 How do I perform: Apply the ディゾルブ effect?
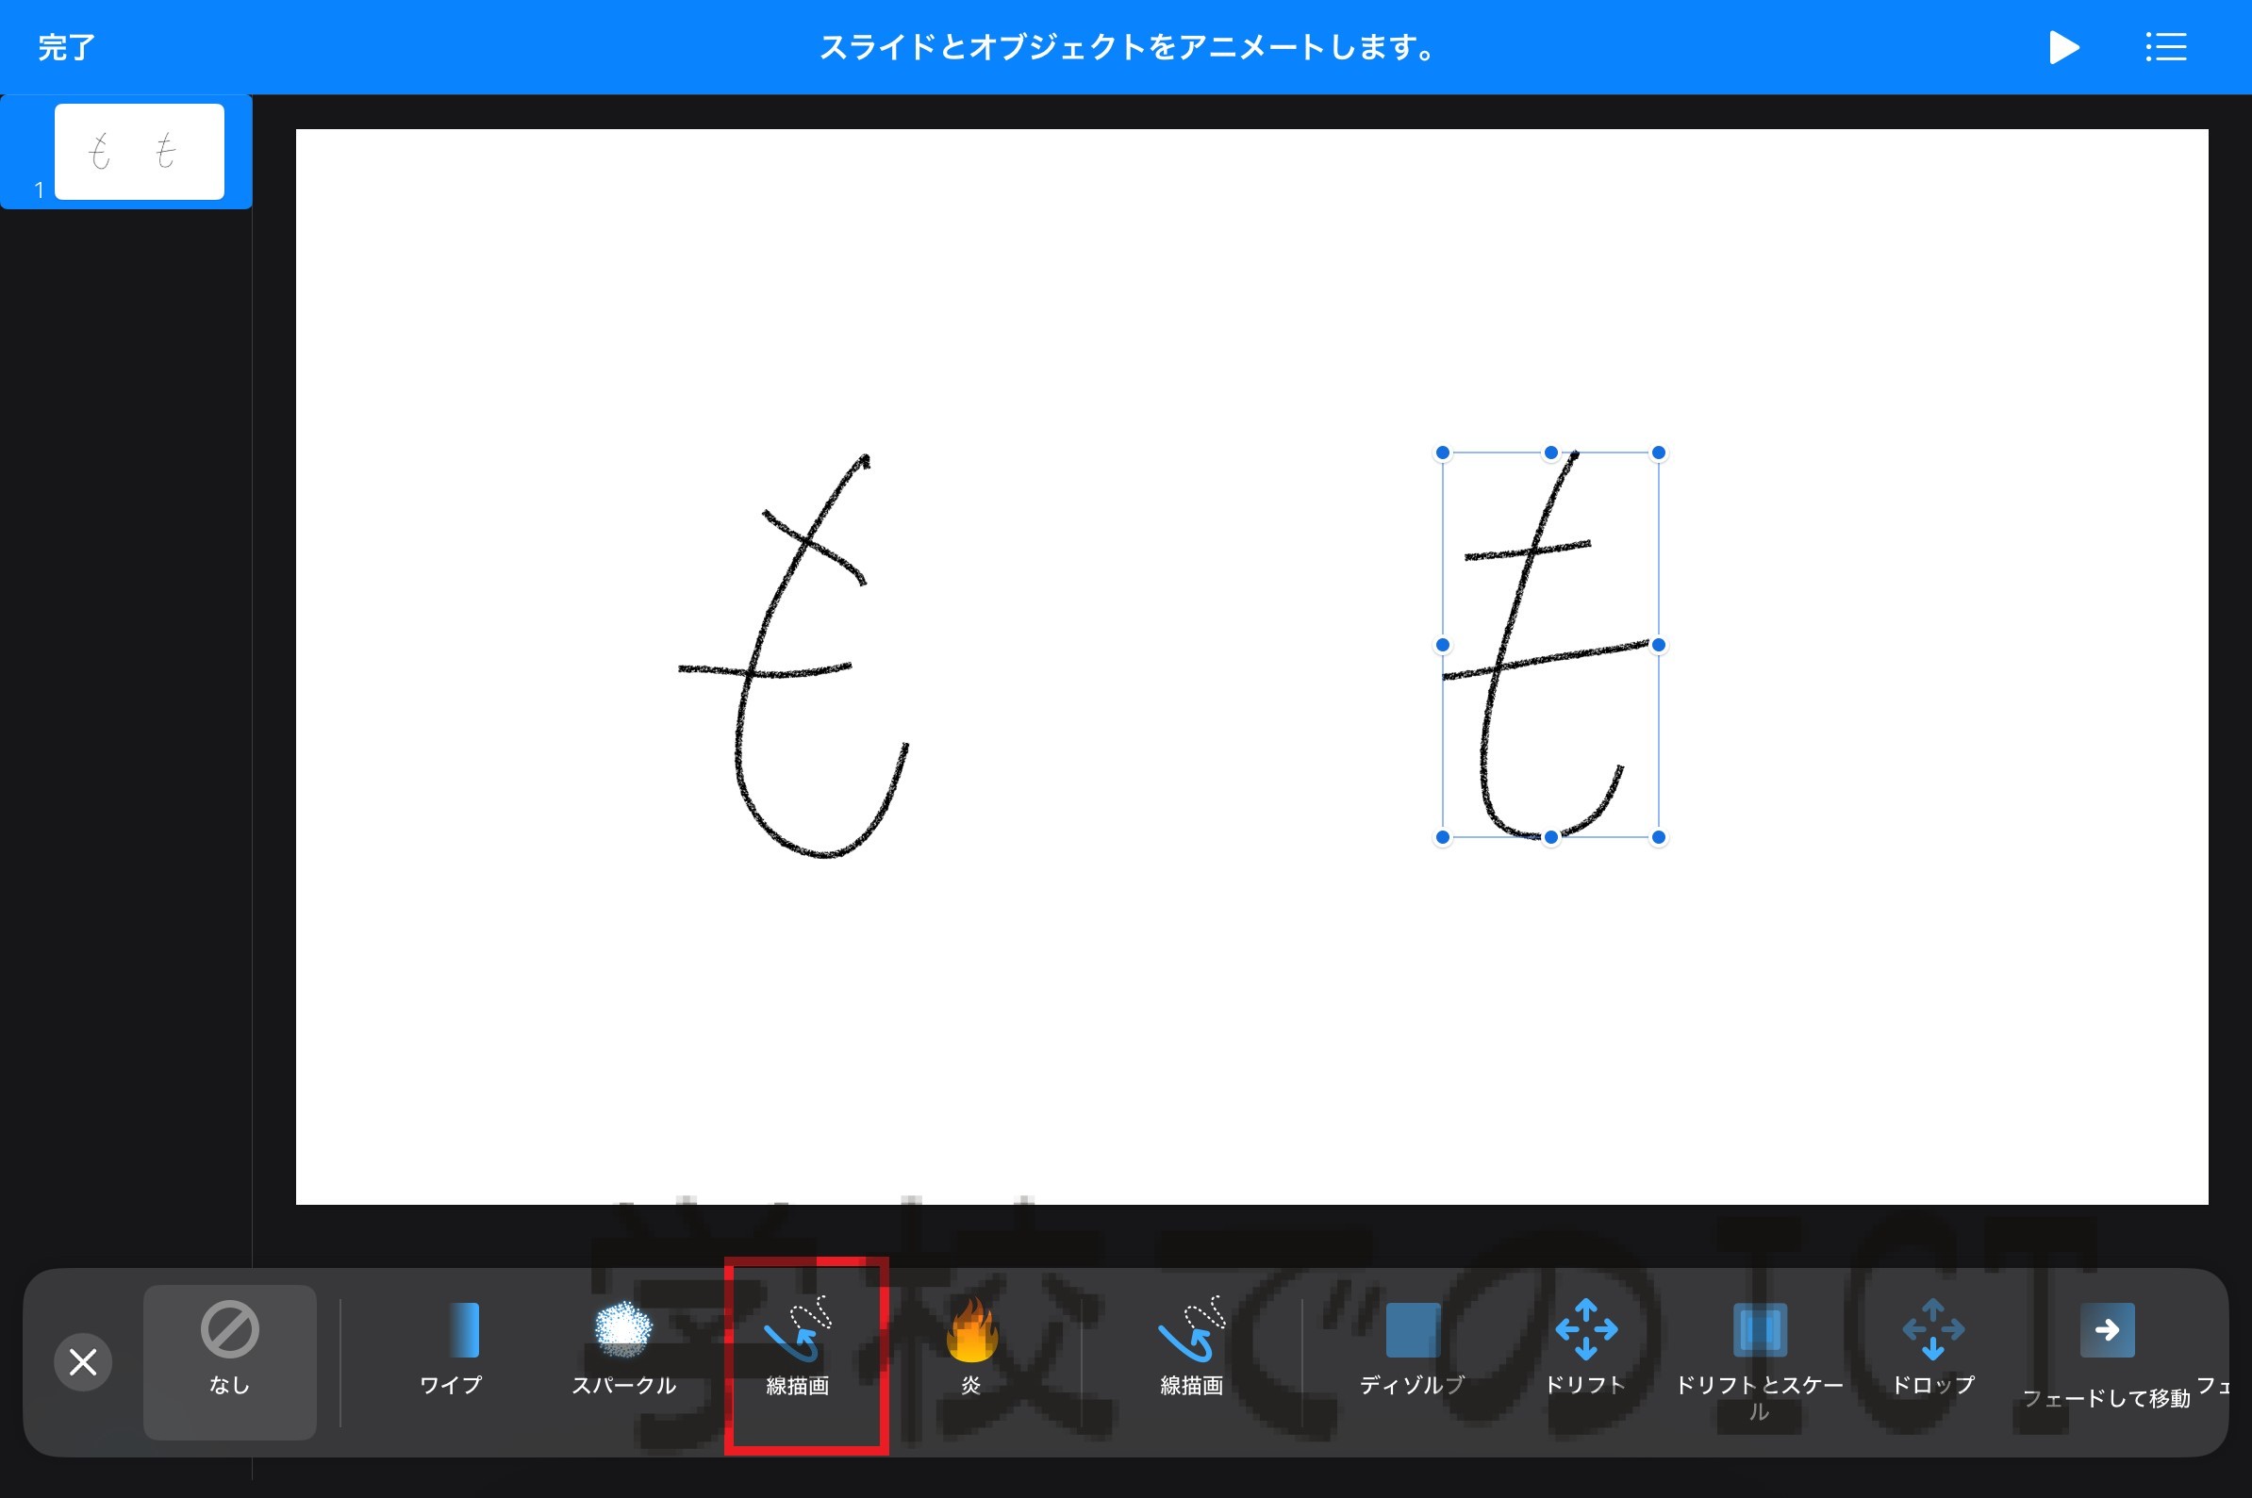coord(1412,1350)
